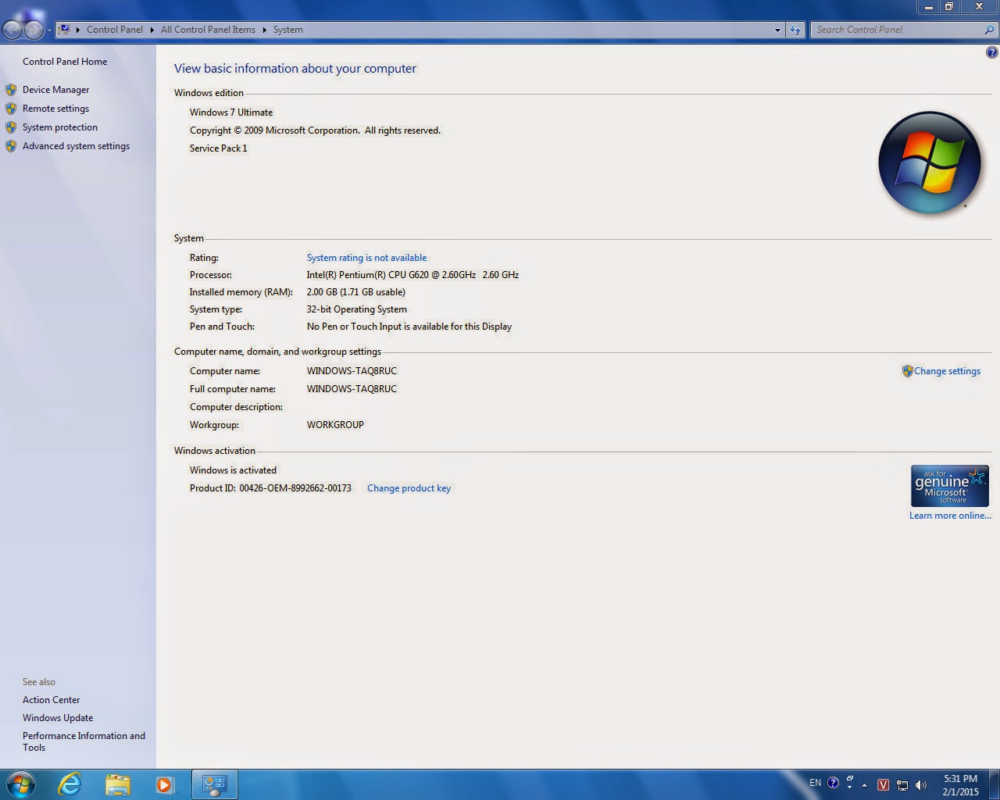Open Advanced system settings link
This screenshot has height=800, width=1000.
coord(76,146)
